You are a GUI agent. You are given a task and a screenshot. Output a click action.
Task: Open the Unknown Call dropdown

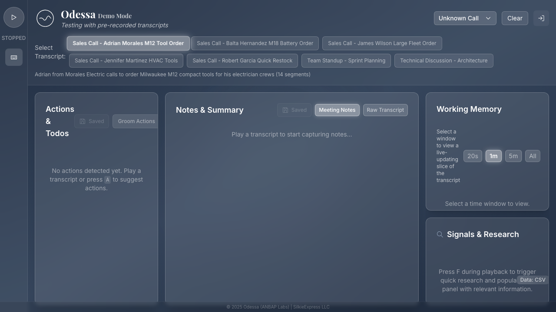tap(465, 18)
